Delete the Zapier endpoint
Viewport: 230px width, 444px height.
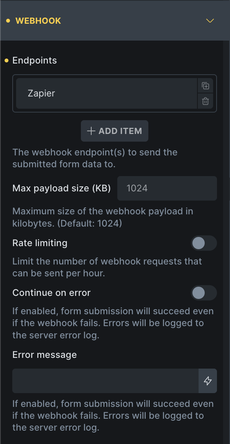point(205,101)
